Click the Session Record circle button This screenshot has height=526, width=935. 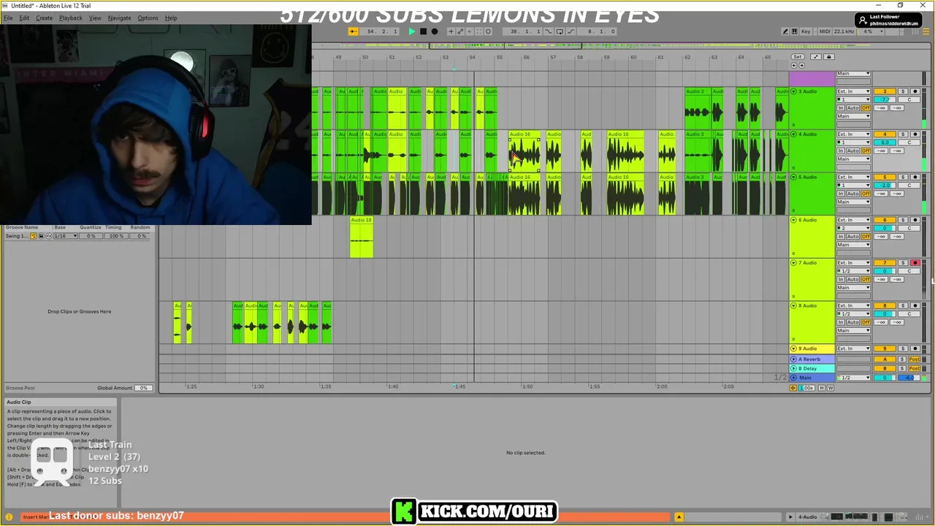pyautogui.click(x=488, y=31)
